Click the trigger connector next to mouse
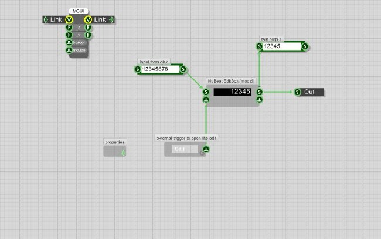Image resolution: width=381 pixels, height=239 pixels. [69, 50]
